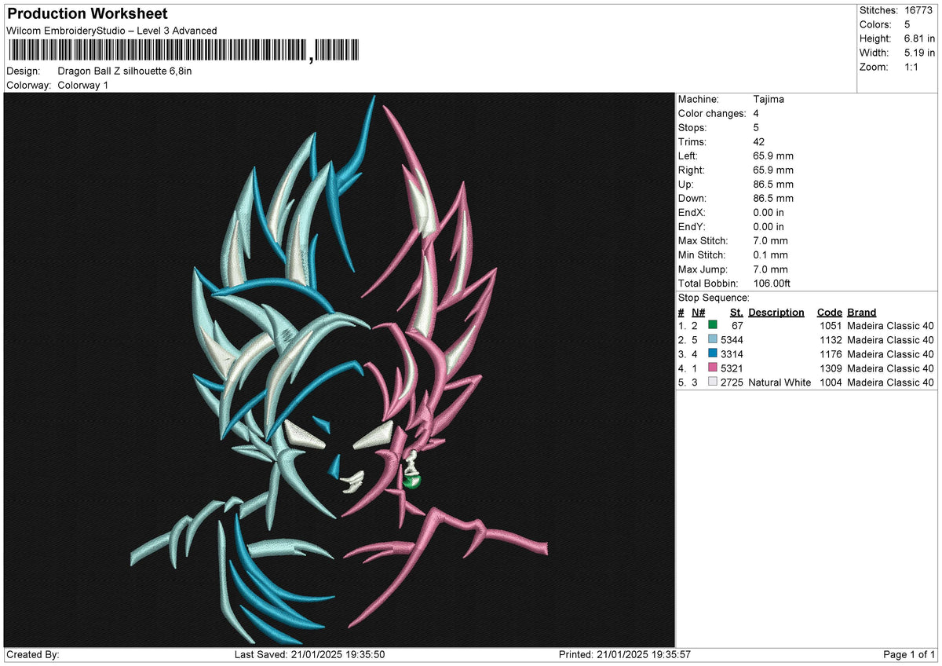Click the Zoom value 1:1
Image resolution: width=942 pixels, height=666 pixels.
click(x=913, y=67)
